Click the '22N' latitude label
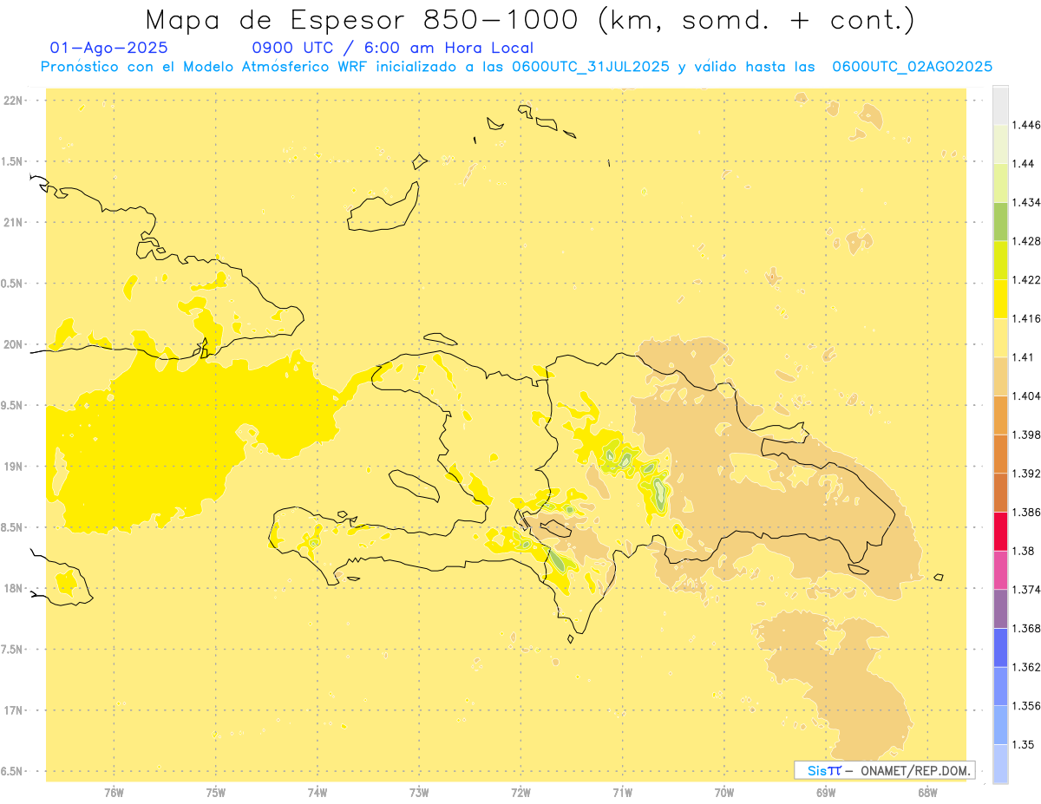This screenshot has height=804, width=1041. click(x=15, y=101)
